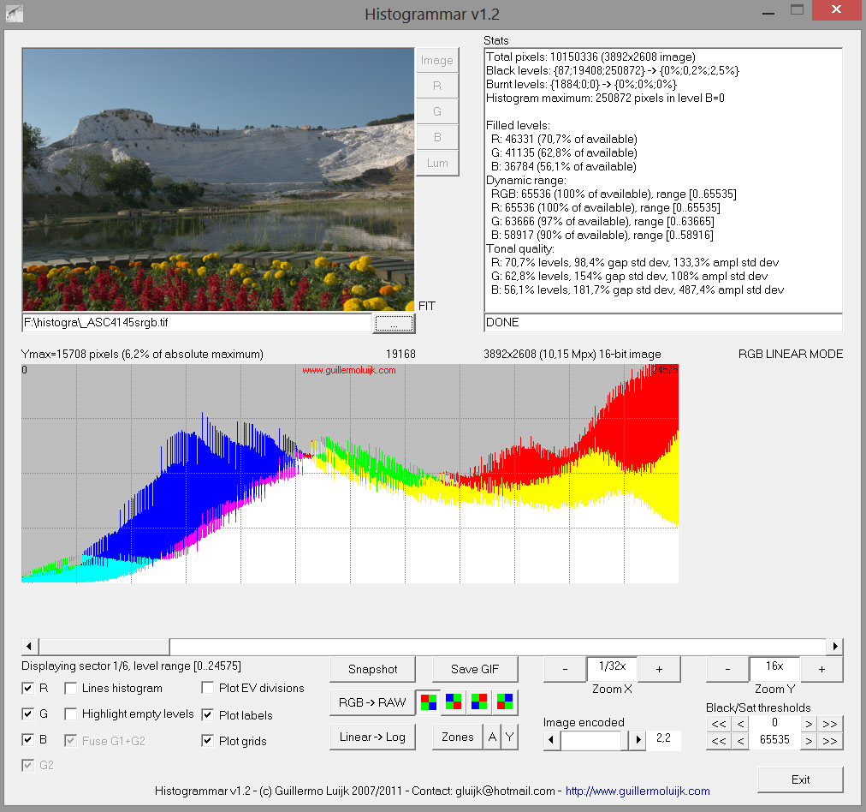The image size is (866, 812).
Task: Click the landscape image preview
Action: [x=219, y=180]
